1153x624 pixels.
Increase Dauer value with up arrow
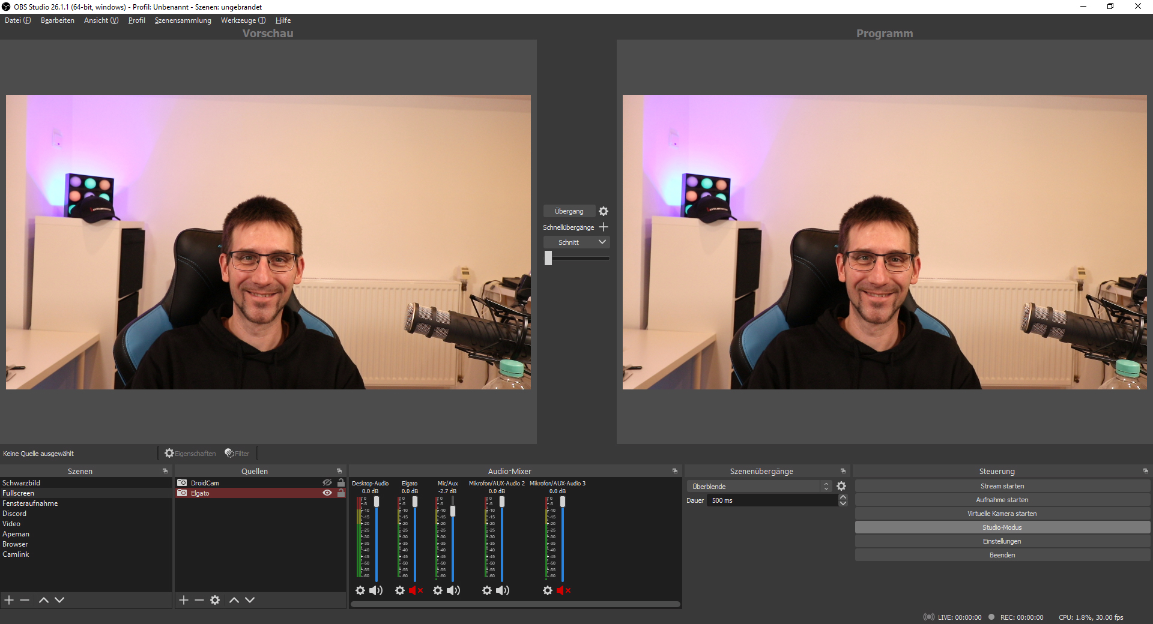(x=843, y=497)
